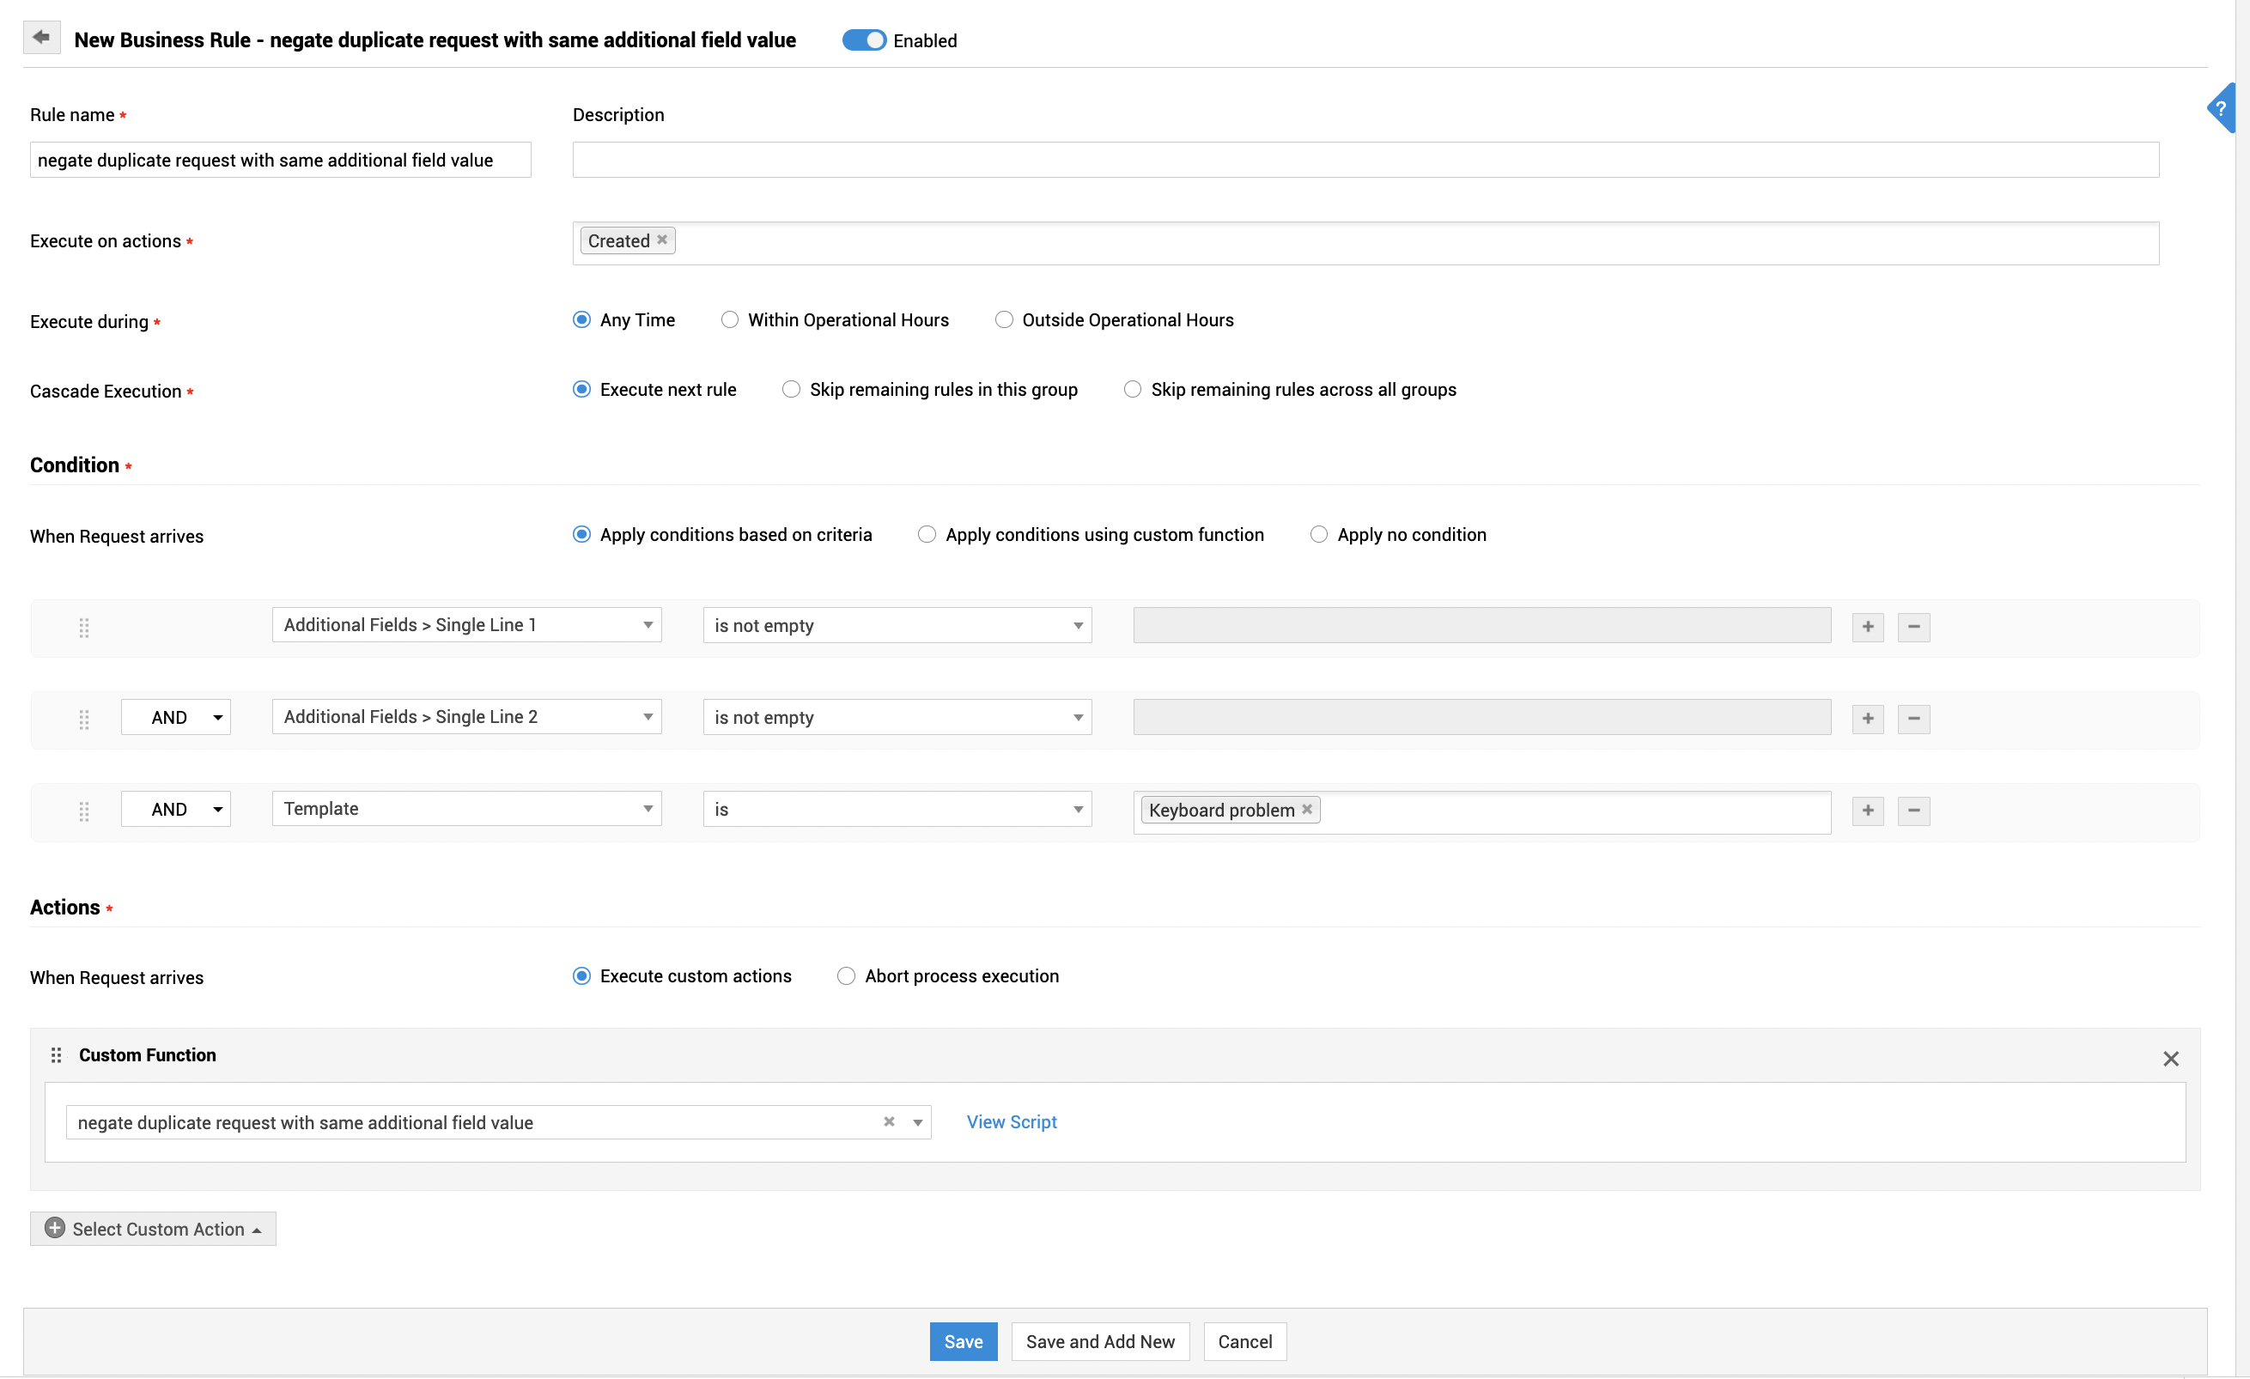Clear the selected custom function
This screenshot has width=2250, height=1379.
click(889, 1121)
